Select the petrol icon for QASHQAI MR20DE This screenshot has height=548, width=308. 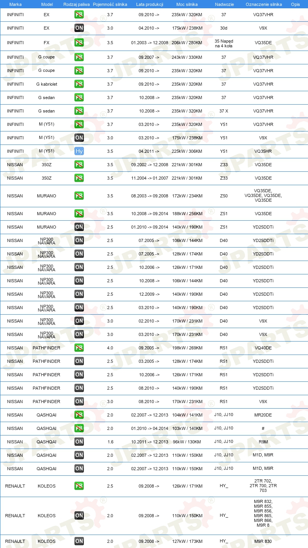click(x=79, y=415)
